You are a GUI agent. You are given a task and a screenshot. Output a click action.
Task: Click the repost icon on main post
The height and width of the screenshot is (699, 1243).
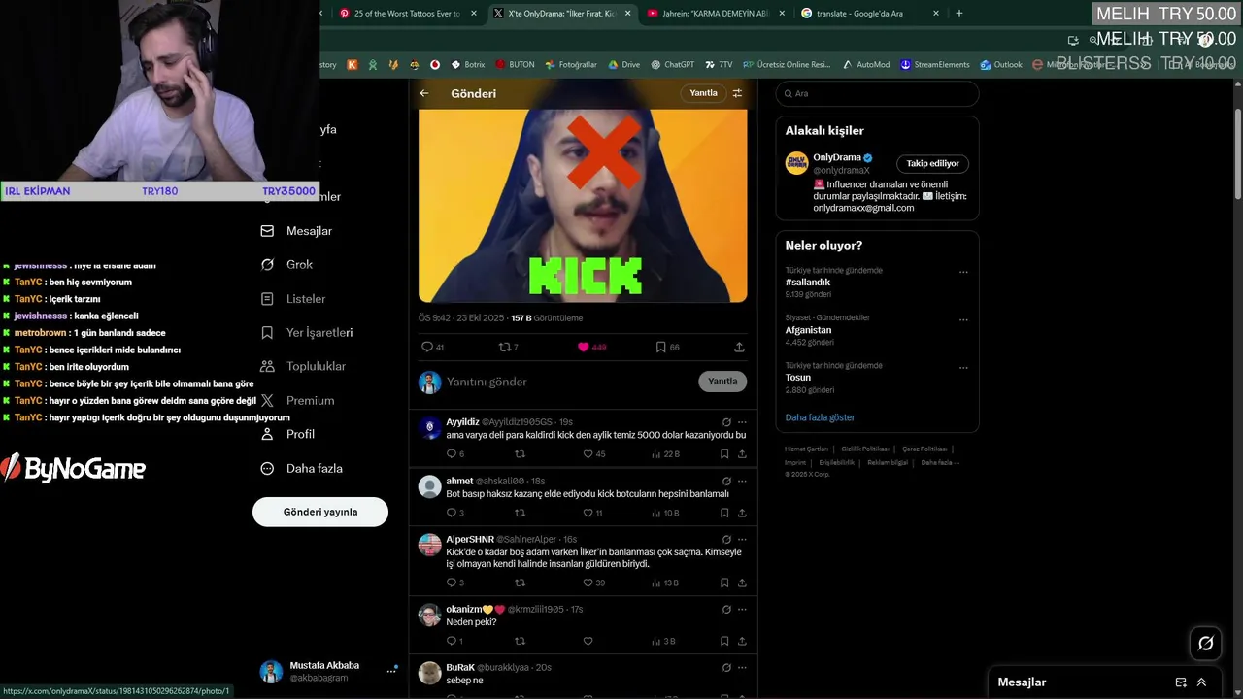point(504,347)
